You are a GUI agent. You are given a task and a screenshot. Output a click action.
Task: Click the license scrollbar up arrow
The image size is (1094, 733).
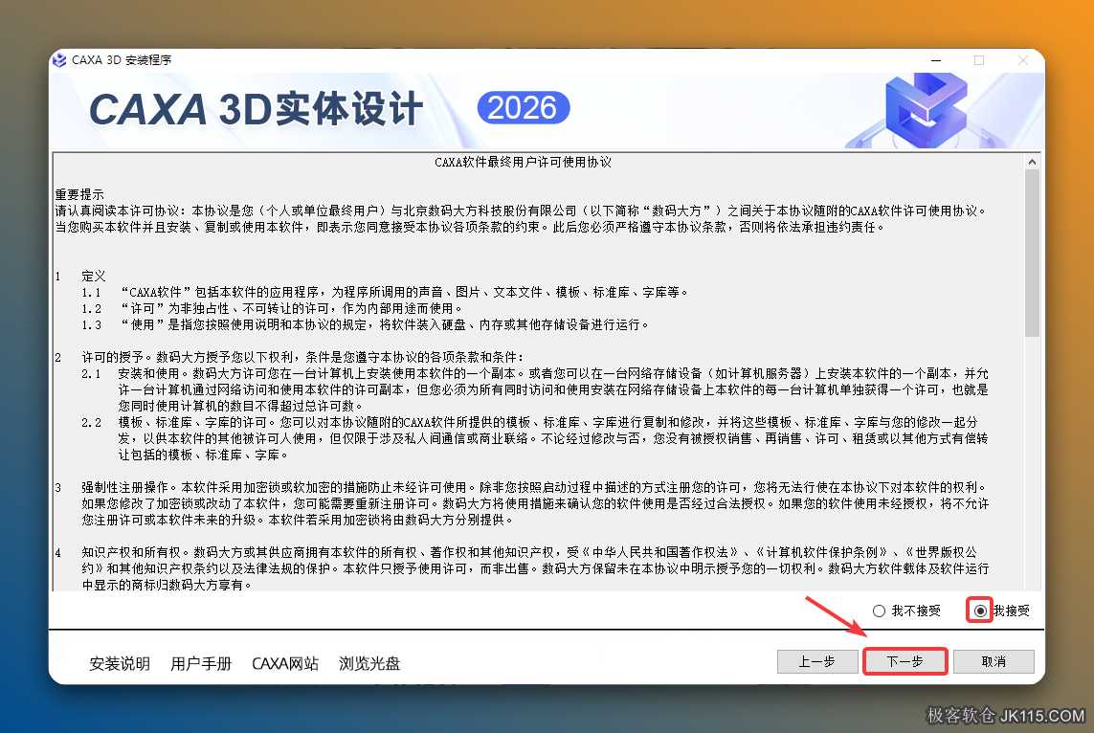1032,162
